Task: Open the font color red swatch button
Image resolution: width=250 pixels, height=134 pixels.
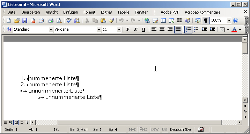Action: 234,29
